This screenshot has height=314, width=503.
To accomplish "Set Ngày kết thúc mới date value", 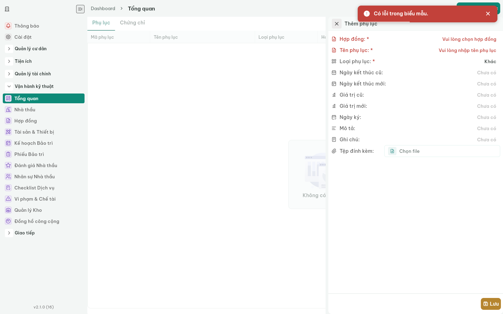I will [487, 84].
